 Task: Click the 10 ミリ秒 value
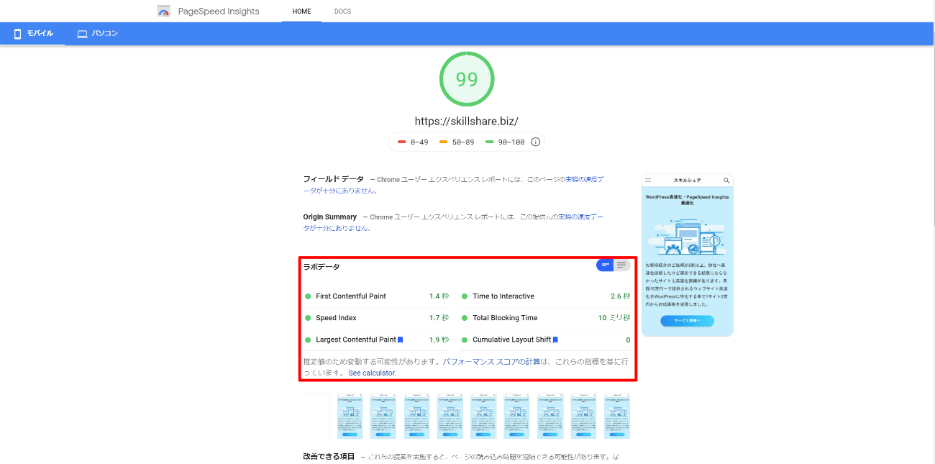614,318
